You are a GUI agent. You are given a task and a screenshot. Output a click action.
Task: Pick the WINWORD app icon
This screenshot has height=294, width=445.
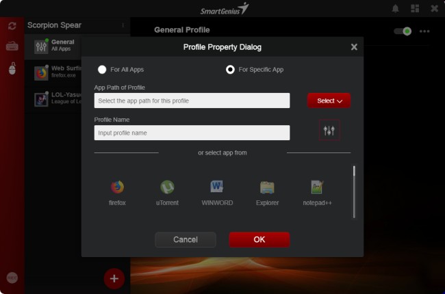[x=217, y=187]
